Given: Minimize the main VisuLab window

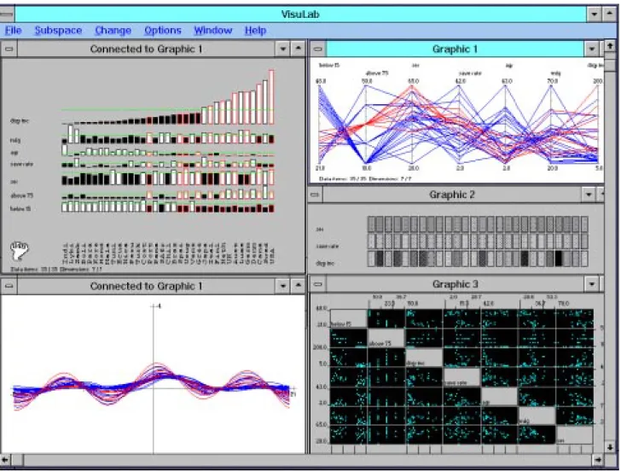Looking at the screenshot, I should [594, 15].
